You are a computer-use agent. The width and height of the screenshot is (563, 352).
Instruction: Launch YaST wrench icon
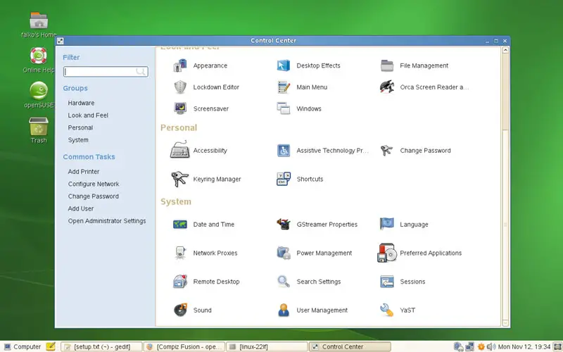(x=387, y=310)
